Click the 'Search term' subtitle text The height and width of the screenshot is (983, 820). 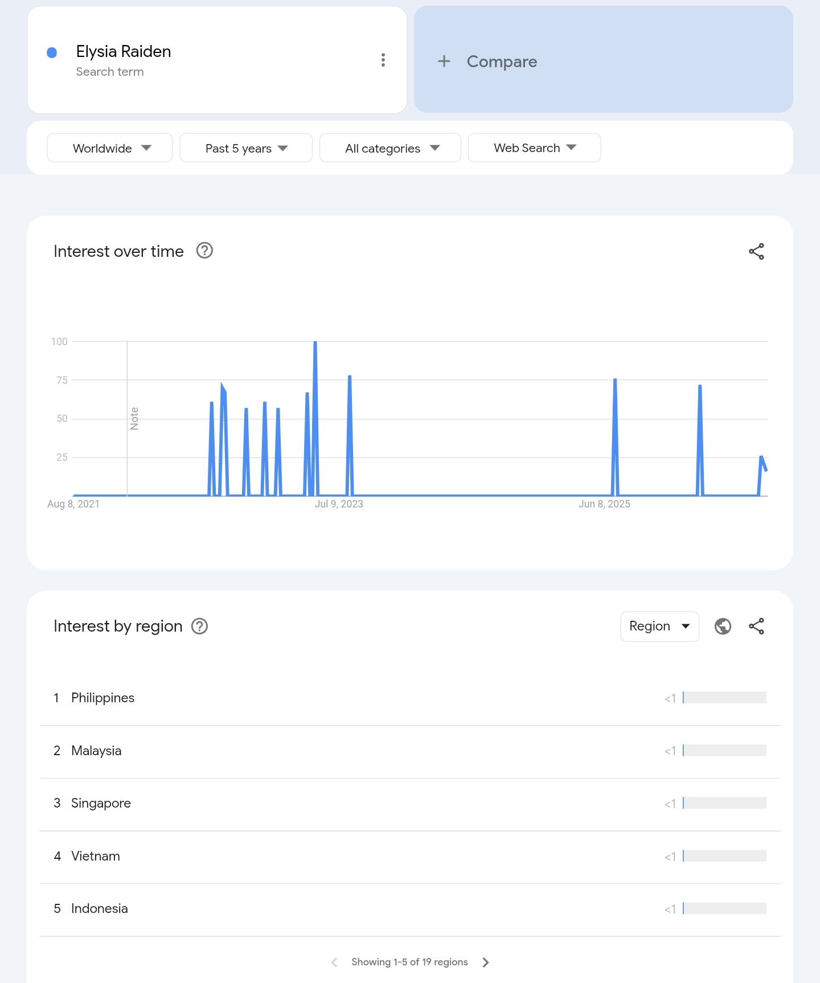point(110,72)
